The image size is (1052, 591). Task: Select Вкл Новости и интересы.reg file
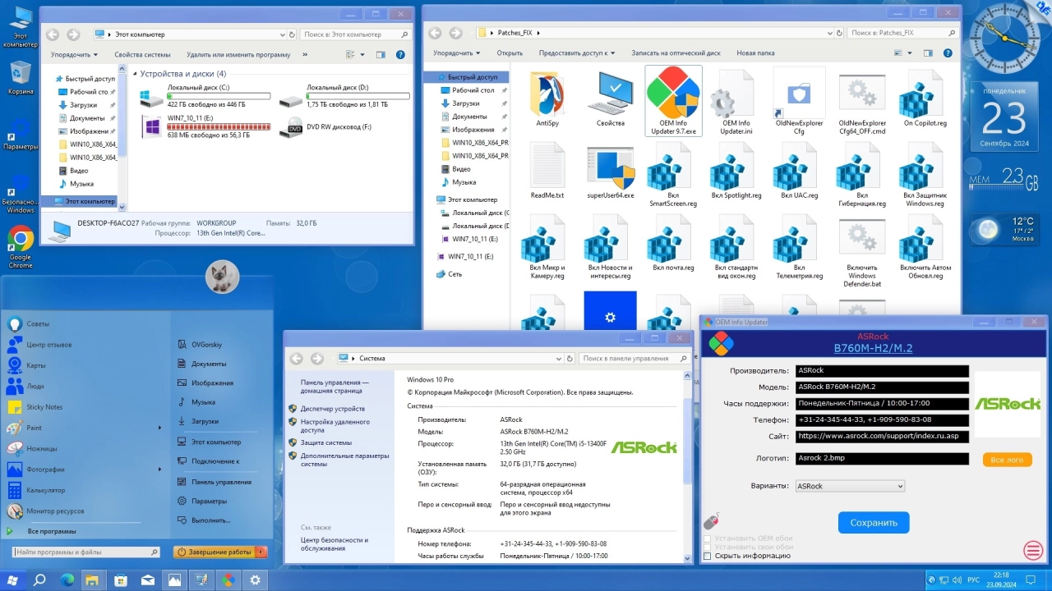[611, 246]
